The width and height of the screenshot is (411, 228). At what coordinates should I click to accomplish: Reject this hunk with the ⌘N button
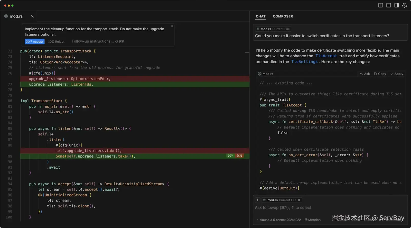(x=239, y=156)
